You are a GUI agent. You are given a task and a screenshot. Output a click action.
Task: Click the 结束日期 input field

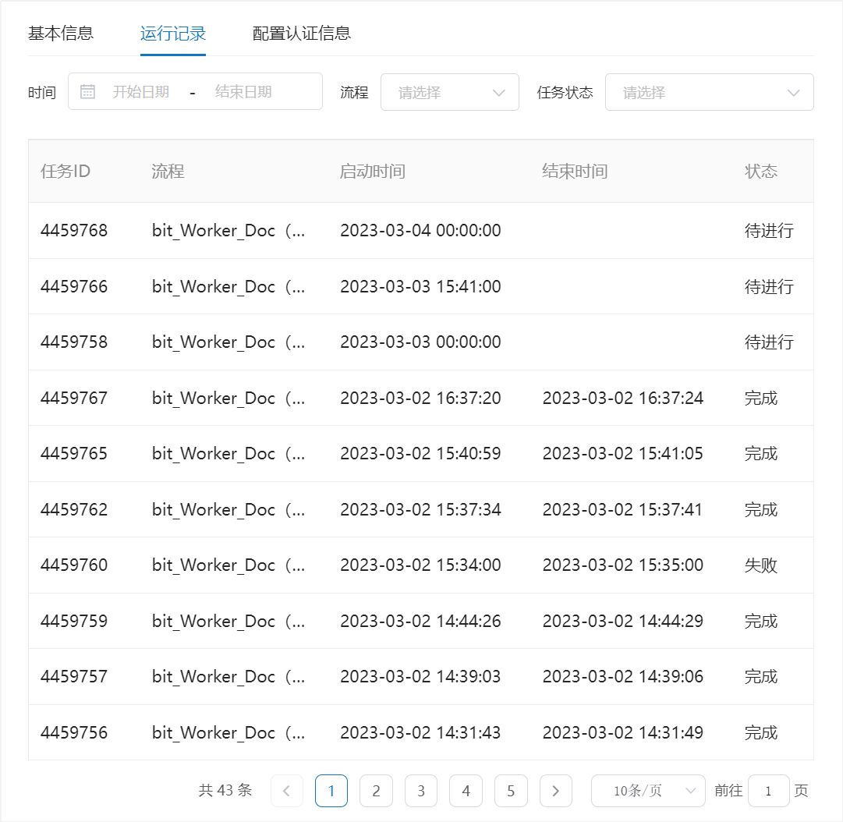tap(243, 92)
